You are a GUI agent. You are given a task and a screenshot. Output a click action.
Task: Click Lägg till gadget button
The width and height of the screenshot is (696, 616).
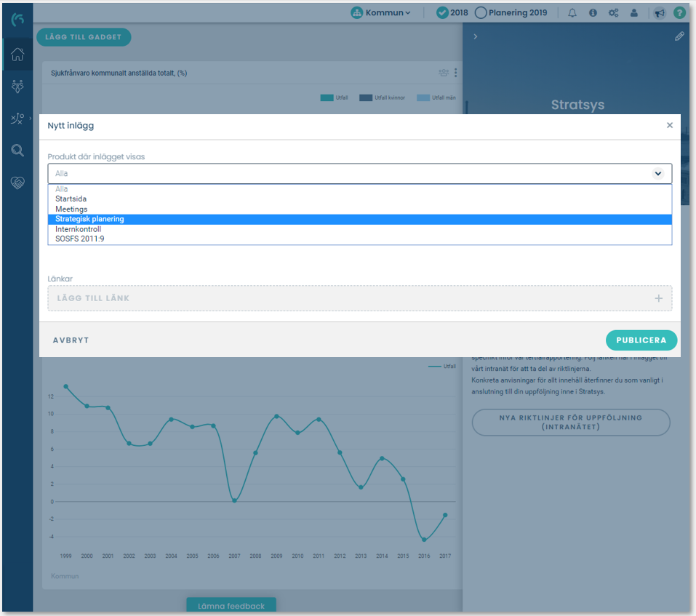pyautogui.click(x=84, y=37)
